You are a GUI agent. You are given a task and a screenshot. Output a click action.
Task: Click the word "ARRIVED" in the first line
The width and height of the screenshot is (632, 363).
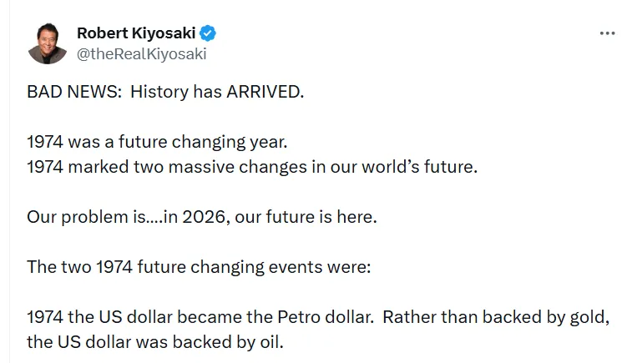pos(264,92)
